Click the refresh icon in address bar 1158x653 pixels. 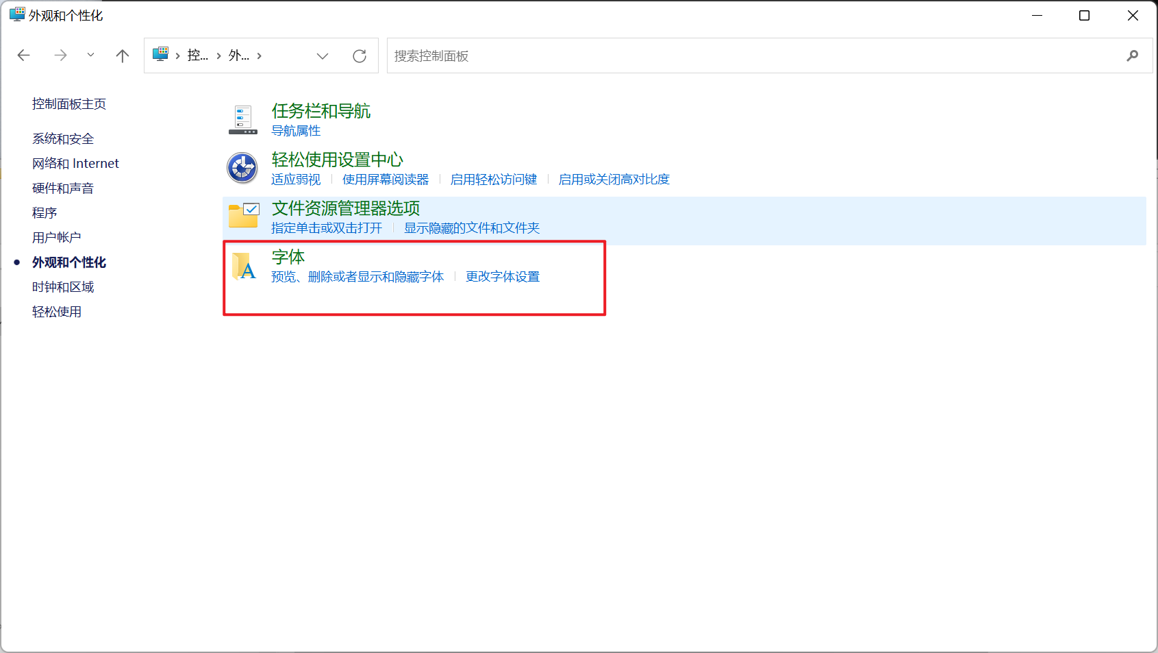point(360,56)
